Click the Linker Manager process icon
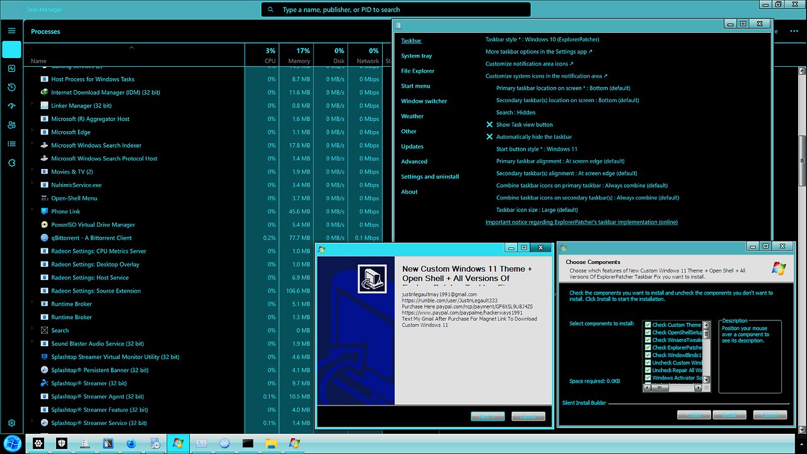807x454 pixels. pyautogui.click(x=44, y=105)
